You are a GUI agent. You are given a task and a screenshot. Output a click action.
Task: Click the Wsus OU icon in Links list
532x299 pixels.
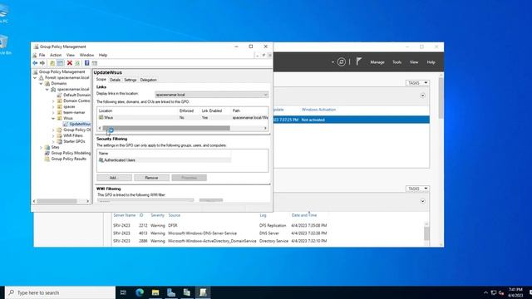pyautogui.click(x=101, y=117)
